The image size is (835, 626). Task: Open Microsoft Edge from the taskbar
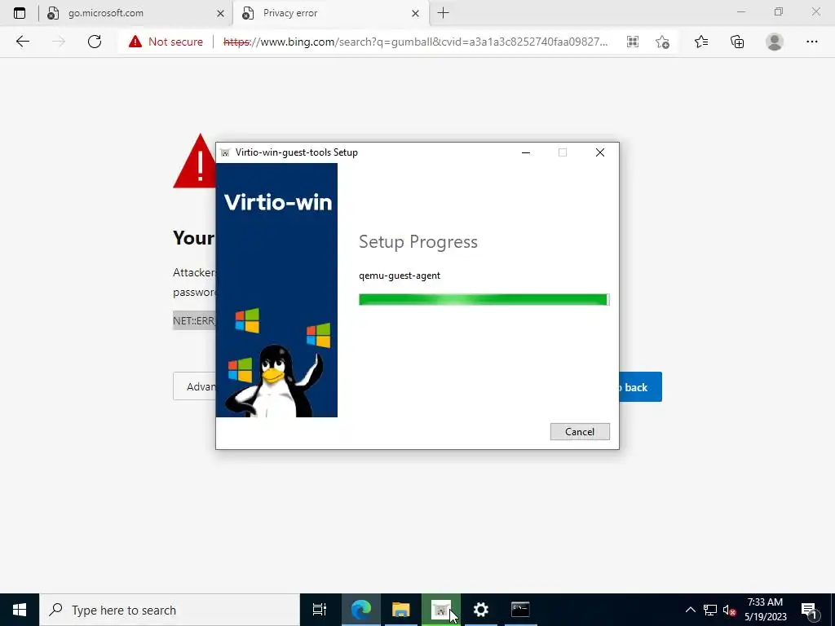point(361,610)
